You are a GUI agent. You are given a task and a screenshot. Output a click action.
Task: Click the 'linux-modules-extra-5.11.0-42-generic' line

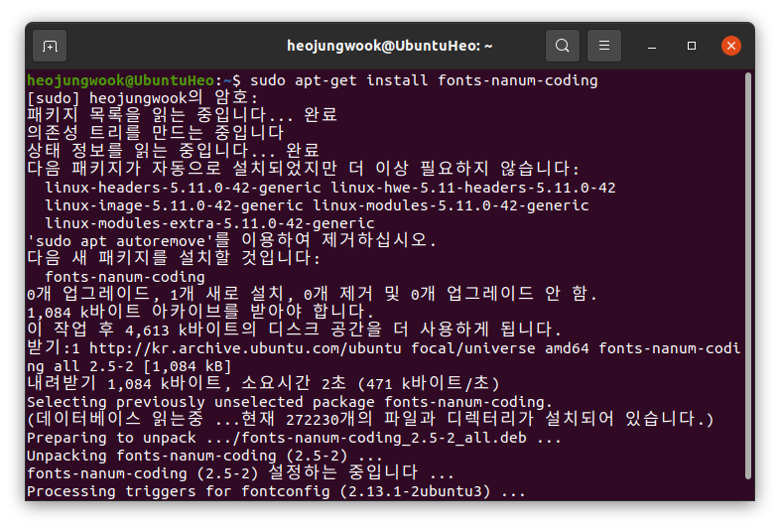[209, 223]
